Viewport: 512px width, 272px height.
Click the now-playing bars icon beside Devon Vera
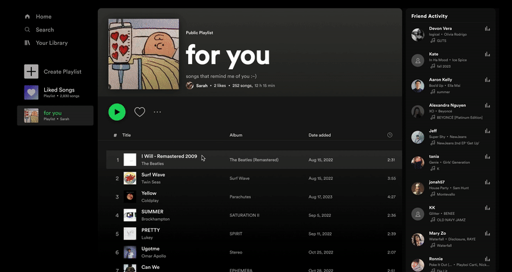[x=488, y=29]
